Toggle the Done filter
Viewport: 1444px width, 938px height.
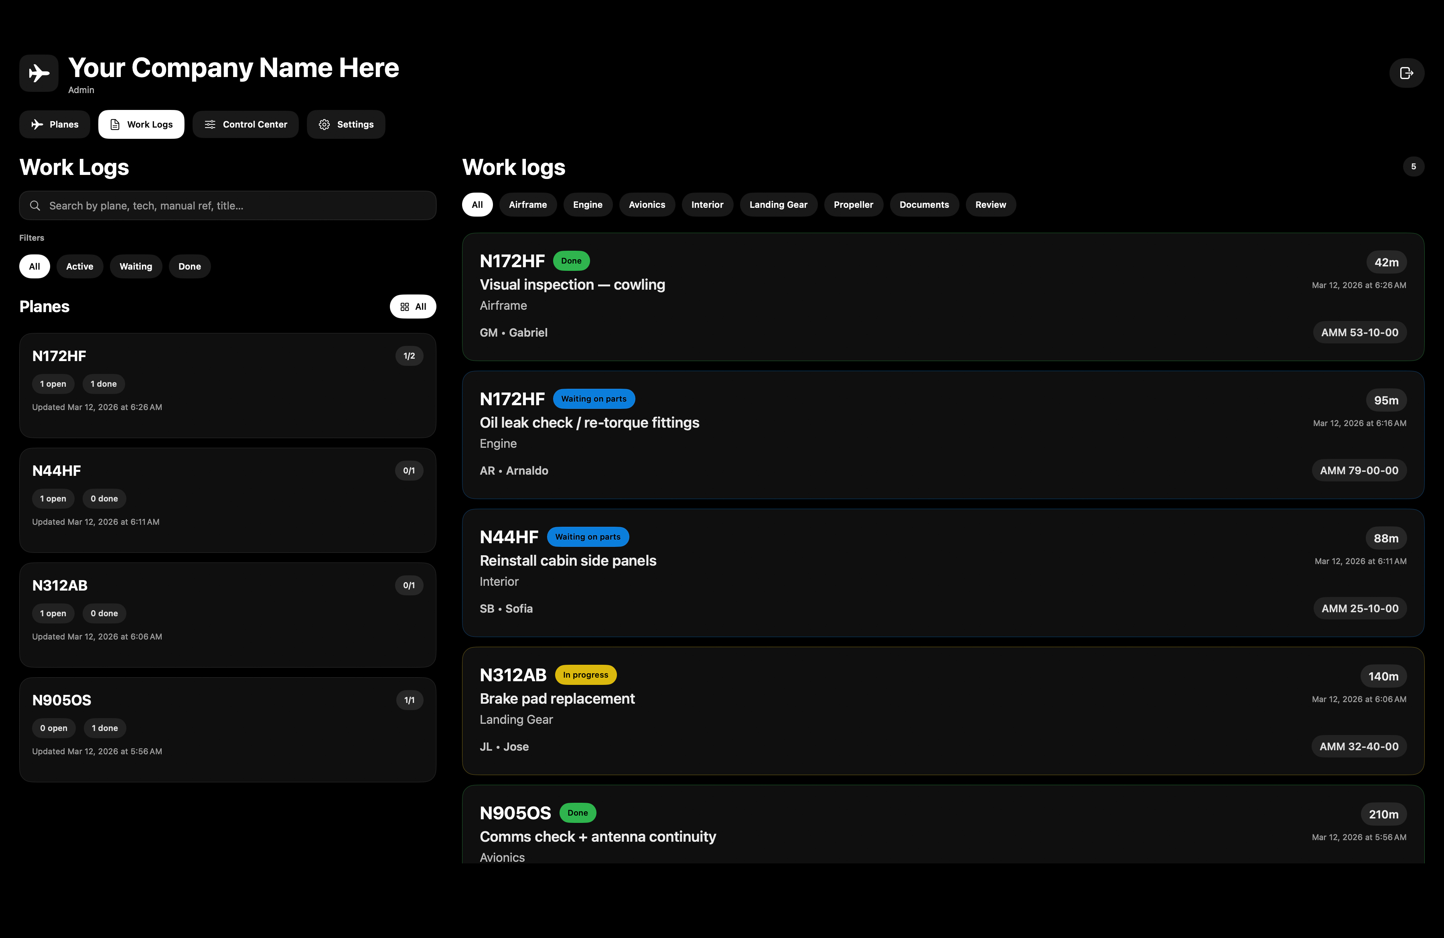click(x=189, y=266)
